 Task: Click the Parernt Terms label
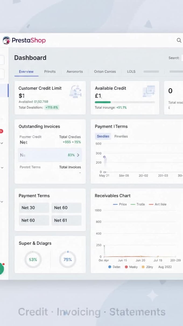click(30, 167)
